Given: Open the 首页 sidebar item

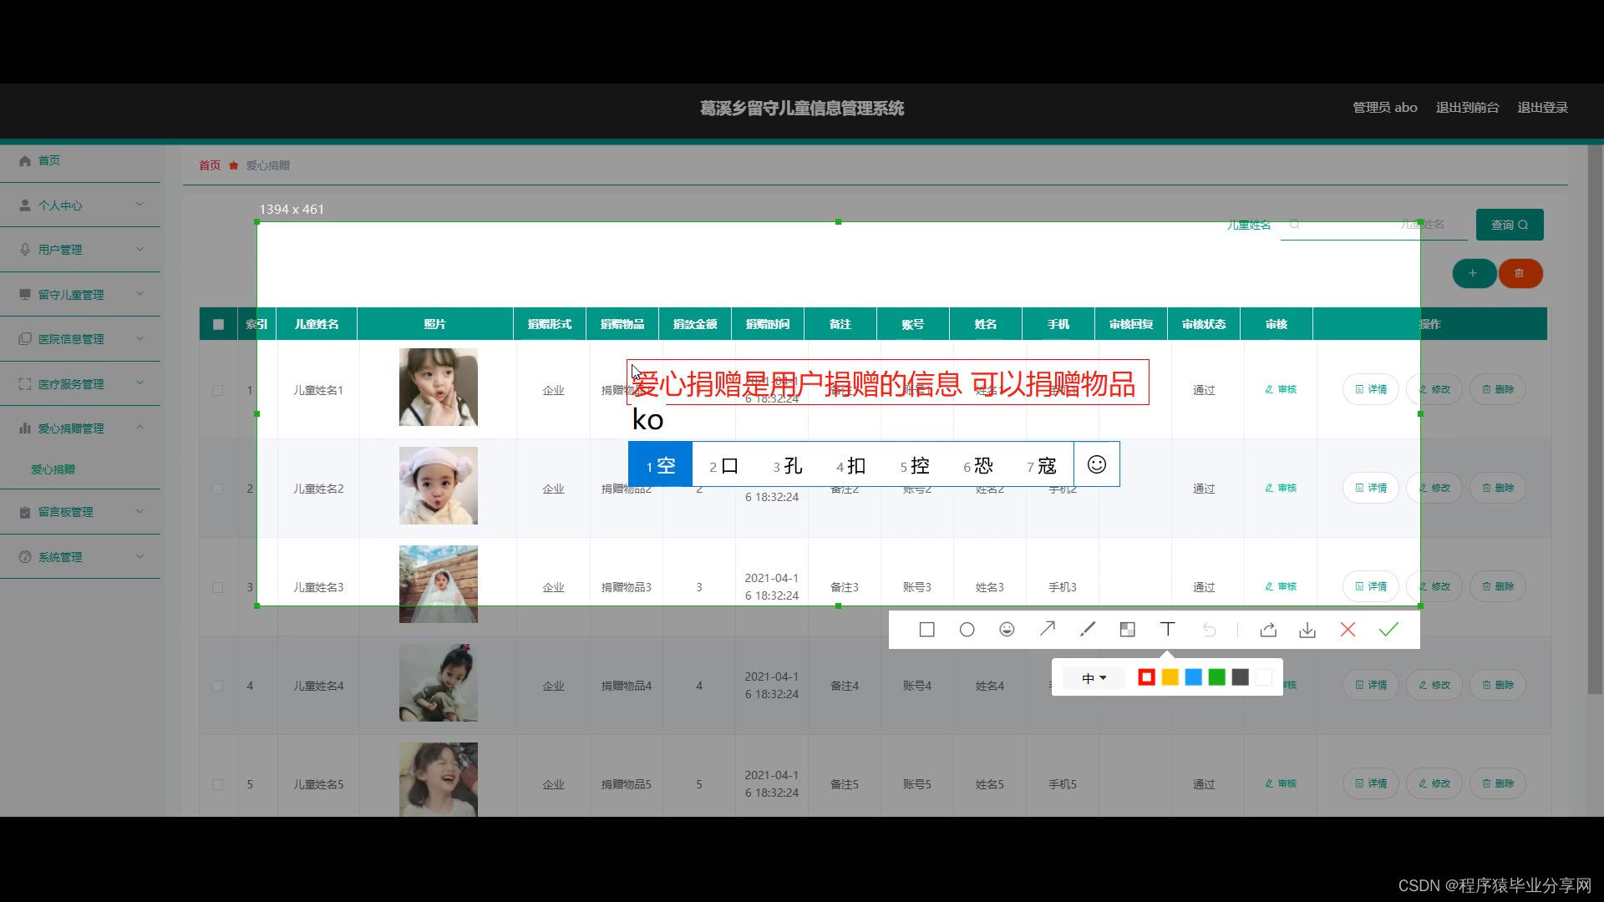Looking at the screenshot, I should pos(48,160).
